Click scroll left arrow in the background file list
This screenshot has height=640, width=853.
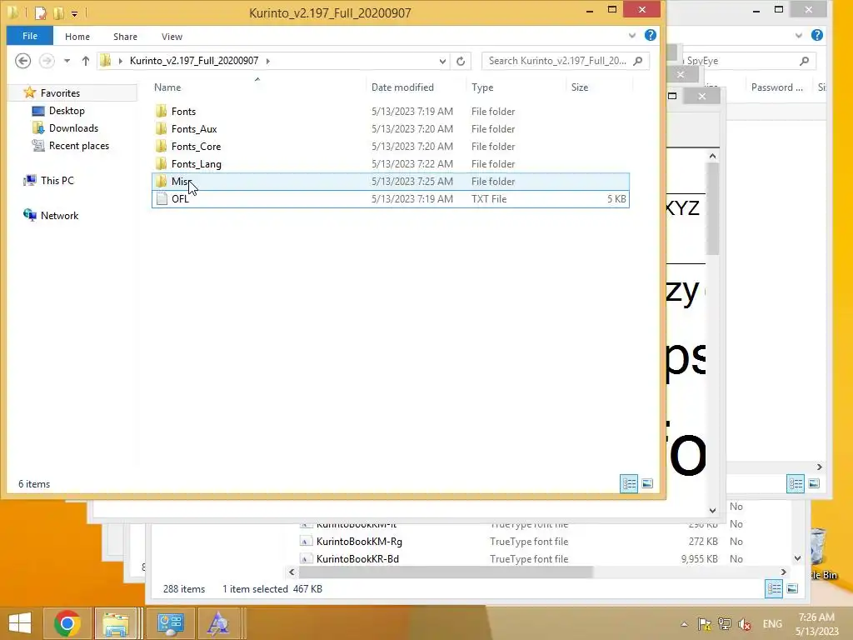292,572
